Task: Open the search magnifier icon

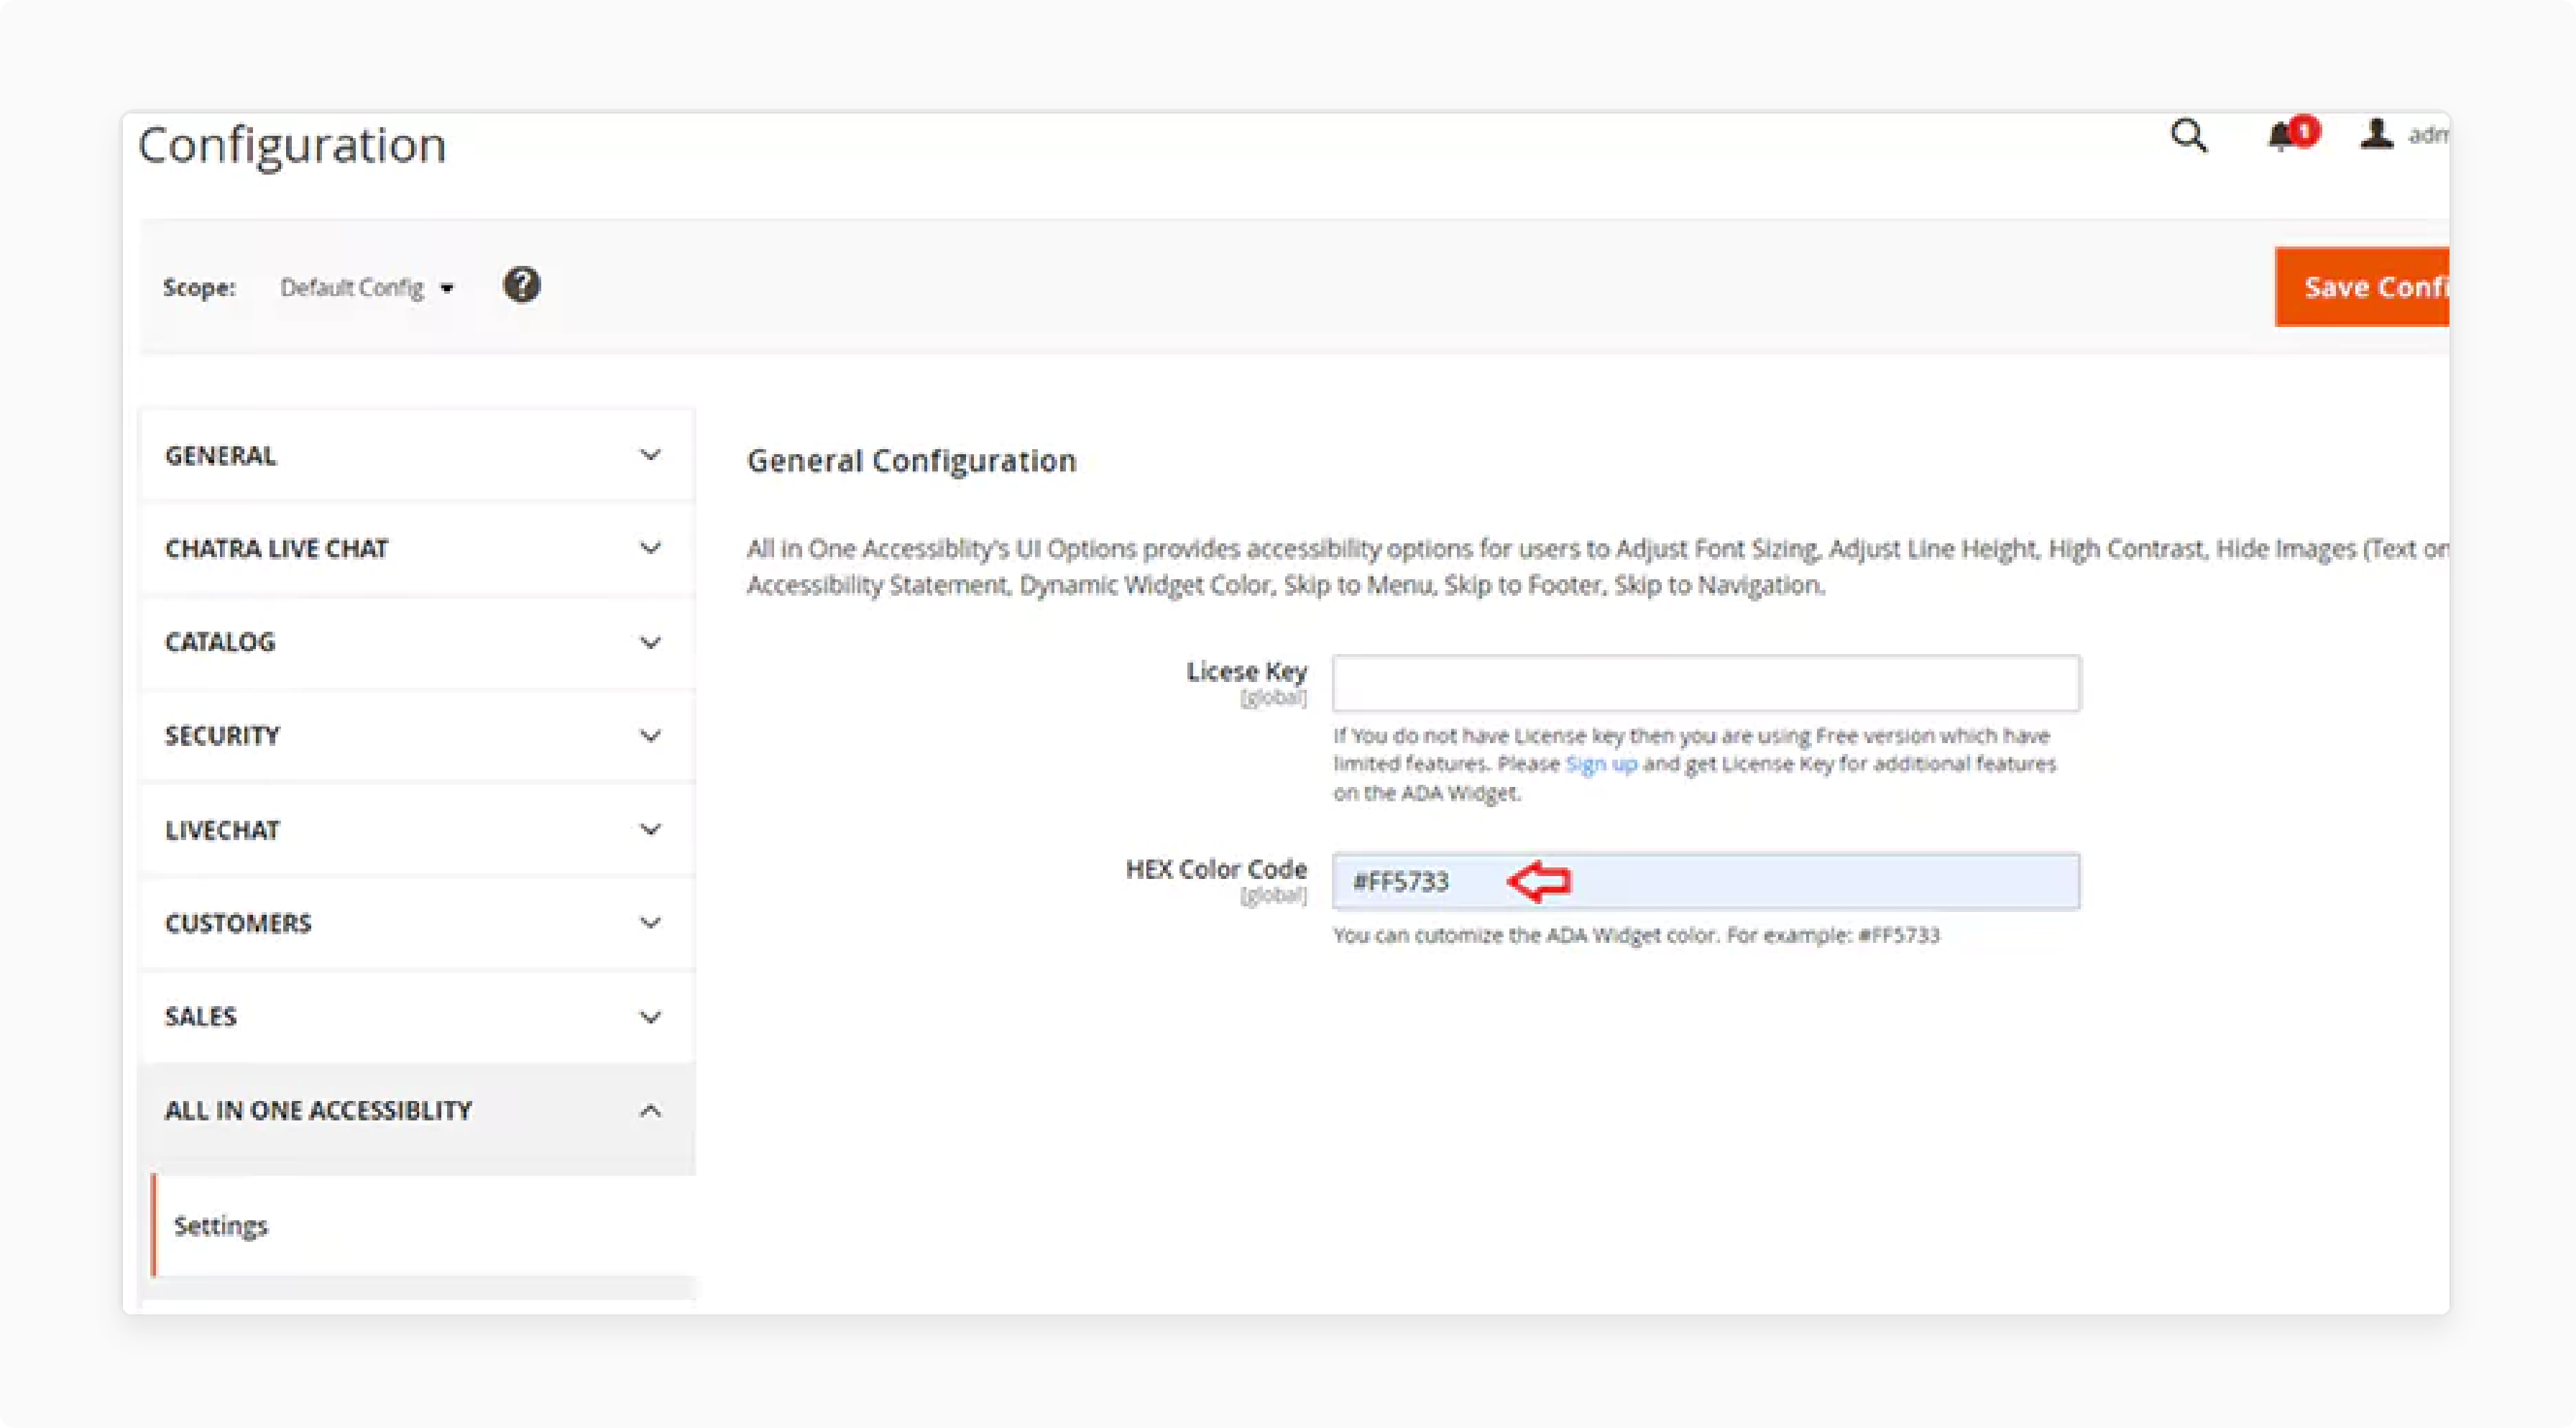Action: coord(2189,135)
